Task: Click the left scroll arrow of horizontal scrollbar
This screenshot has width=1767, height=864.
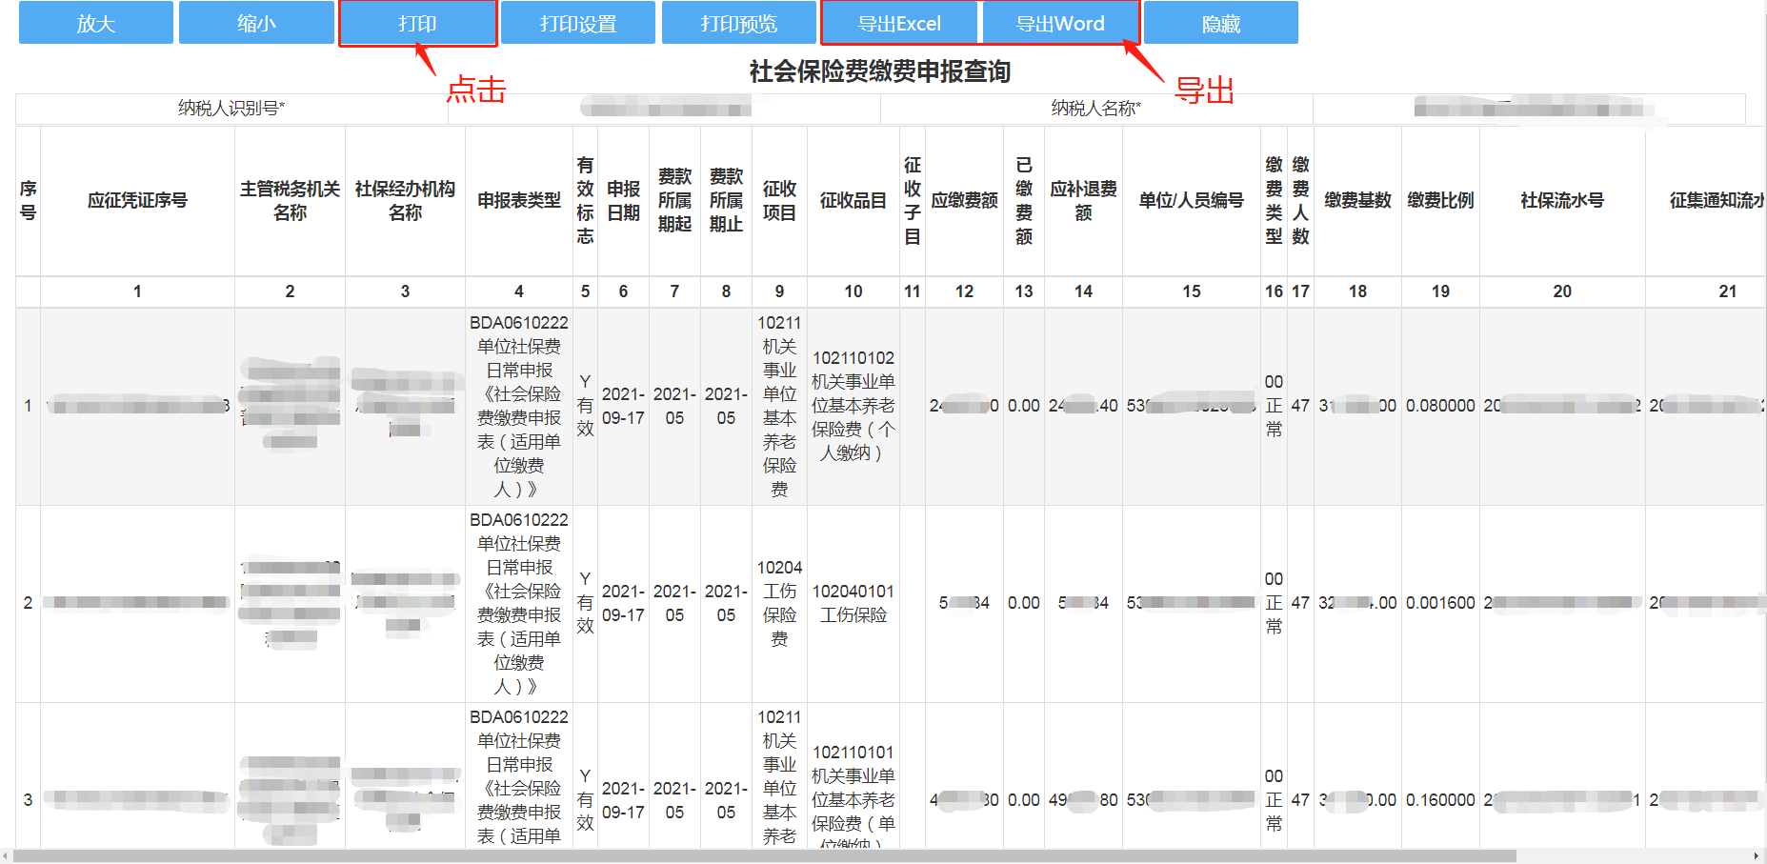Action: coord(8,855)
